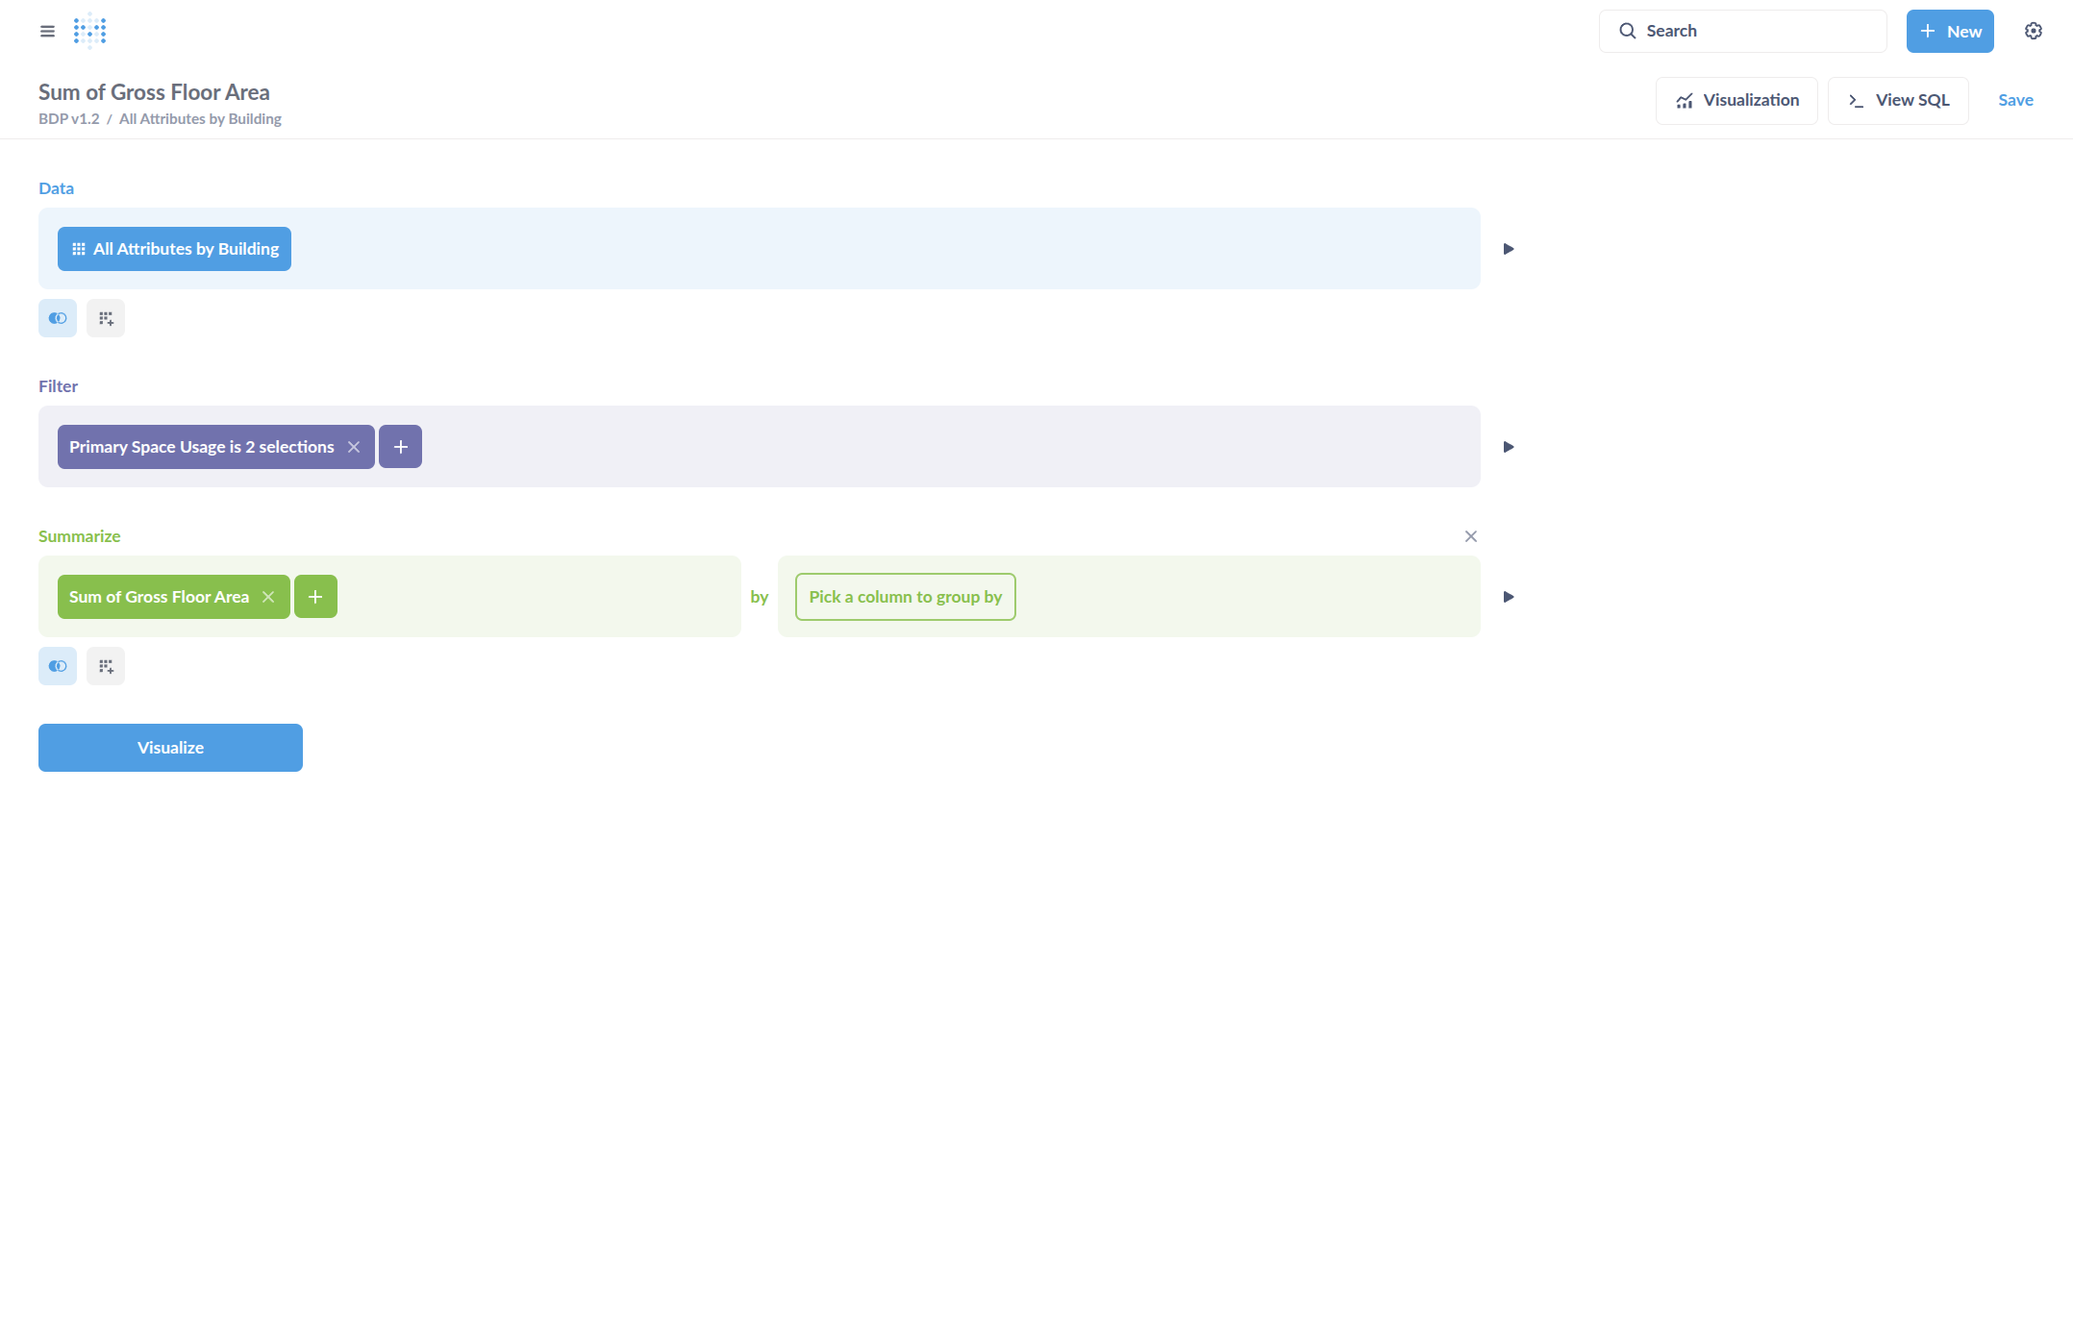Open All Attributes by Building data picker
2073x1335 pixels.
[174, 249]
